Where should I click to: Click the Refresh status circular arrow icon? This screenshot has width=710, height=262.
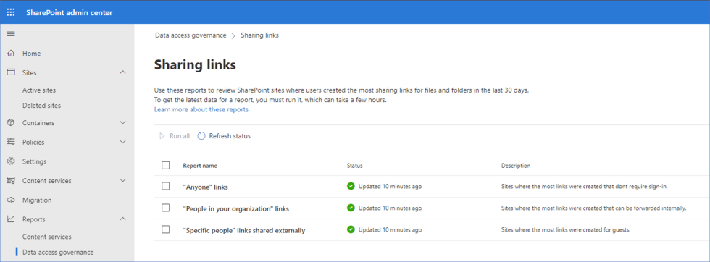pos(201,136)
